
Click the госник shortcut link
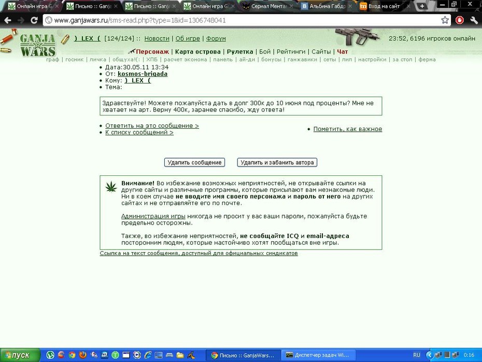(x=75, y=59)
